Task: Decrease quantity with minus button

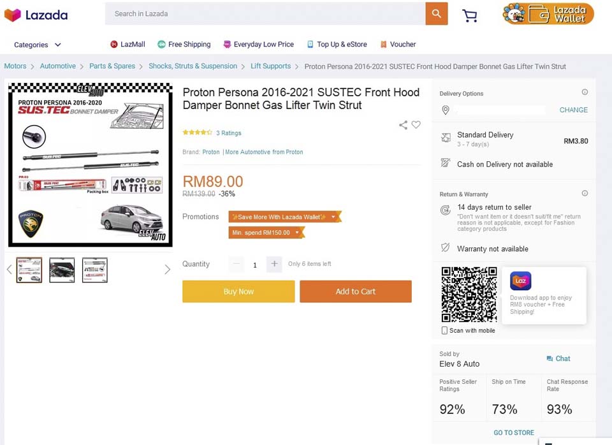Action: click(x=237, y=264)
